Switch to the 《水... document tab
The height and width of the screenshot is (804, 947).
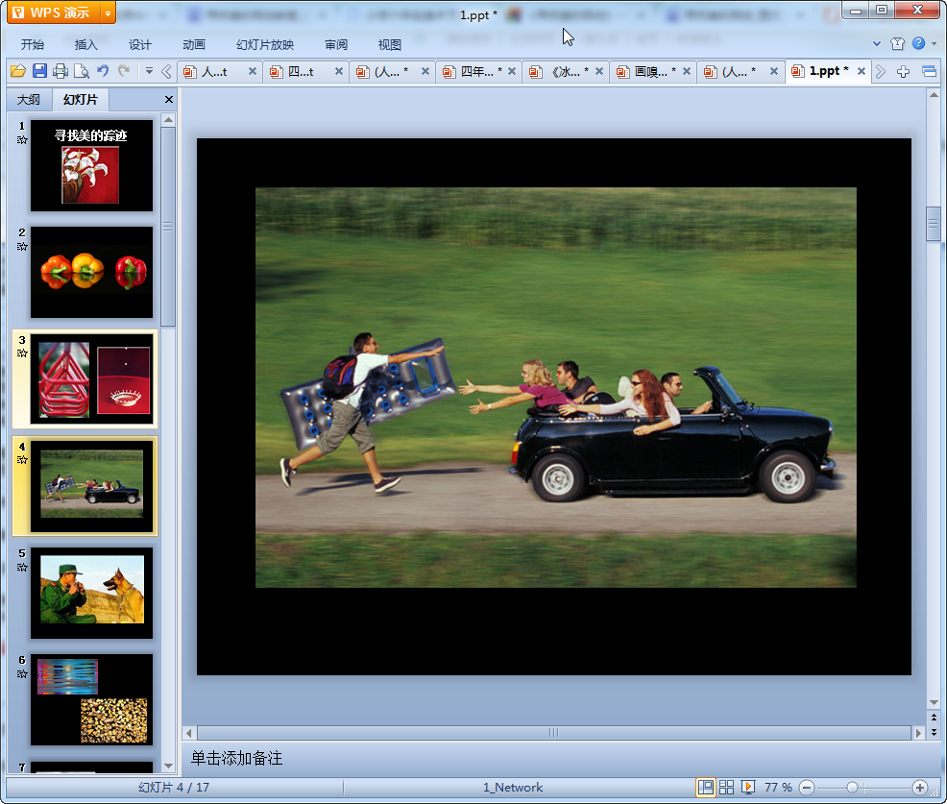click(x=566, y=72)
